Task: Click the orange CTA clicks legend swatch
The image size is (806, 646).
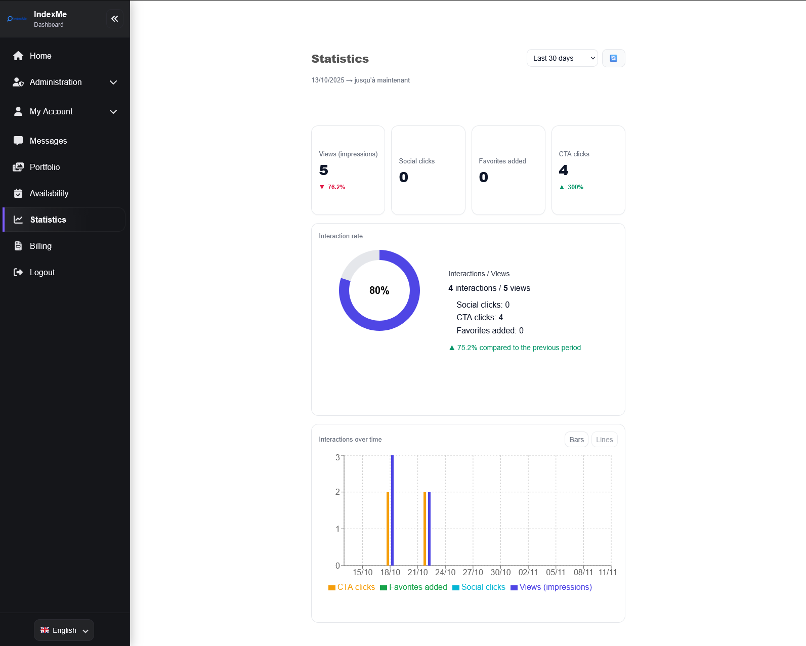Action: point(332,588)
